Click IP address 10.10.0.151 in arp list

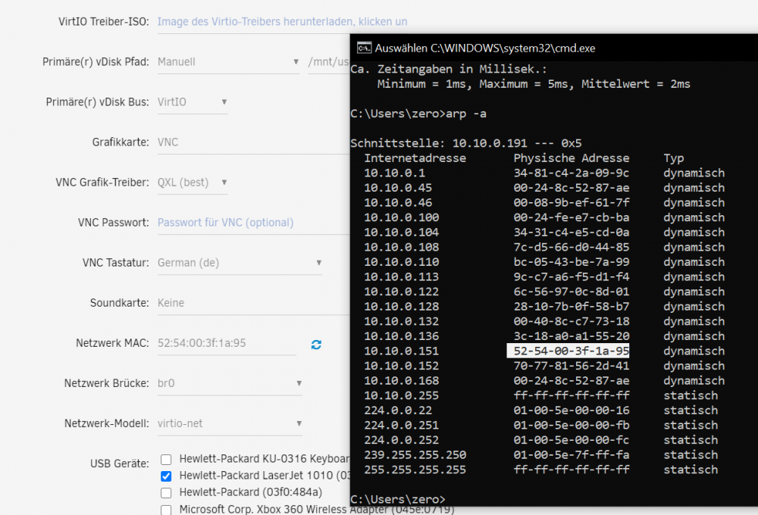point(401,351)
